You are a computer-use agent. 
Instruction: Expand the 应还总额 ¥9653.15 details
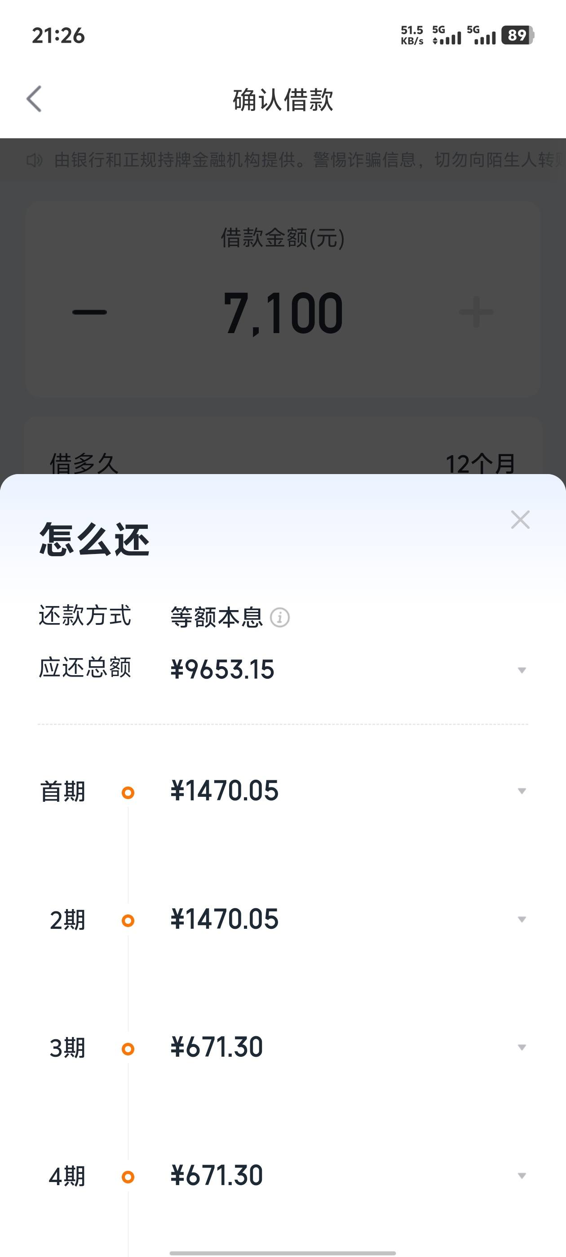(522, 670)
